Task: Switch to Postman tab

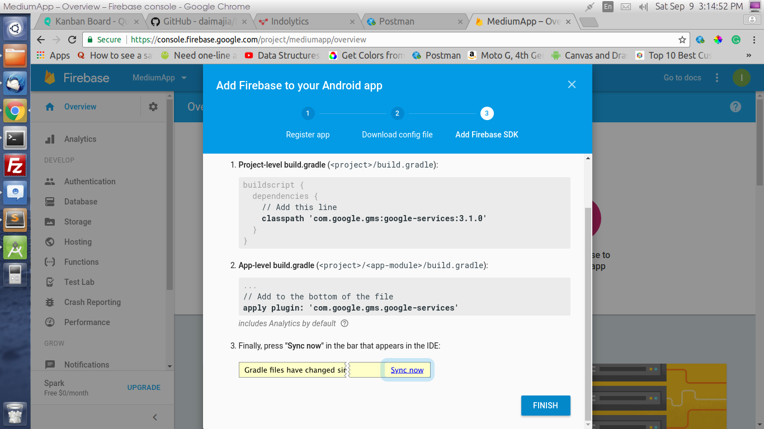Action: 414,21
